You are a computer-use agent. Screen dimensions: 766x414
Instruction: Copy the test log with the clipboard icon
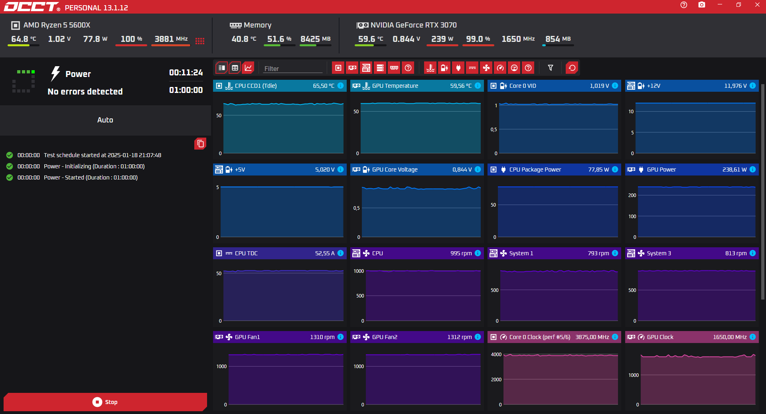tap(200, 144)
